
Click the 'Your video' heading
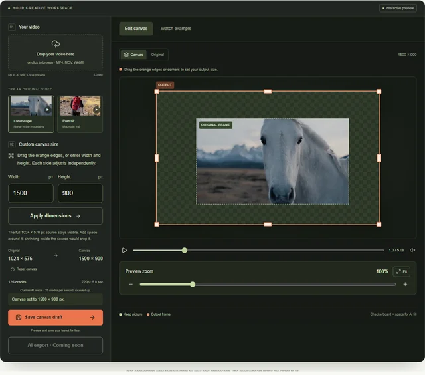coord(29,27)
